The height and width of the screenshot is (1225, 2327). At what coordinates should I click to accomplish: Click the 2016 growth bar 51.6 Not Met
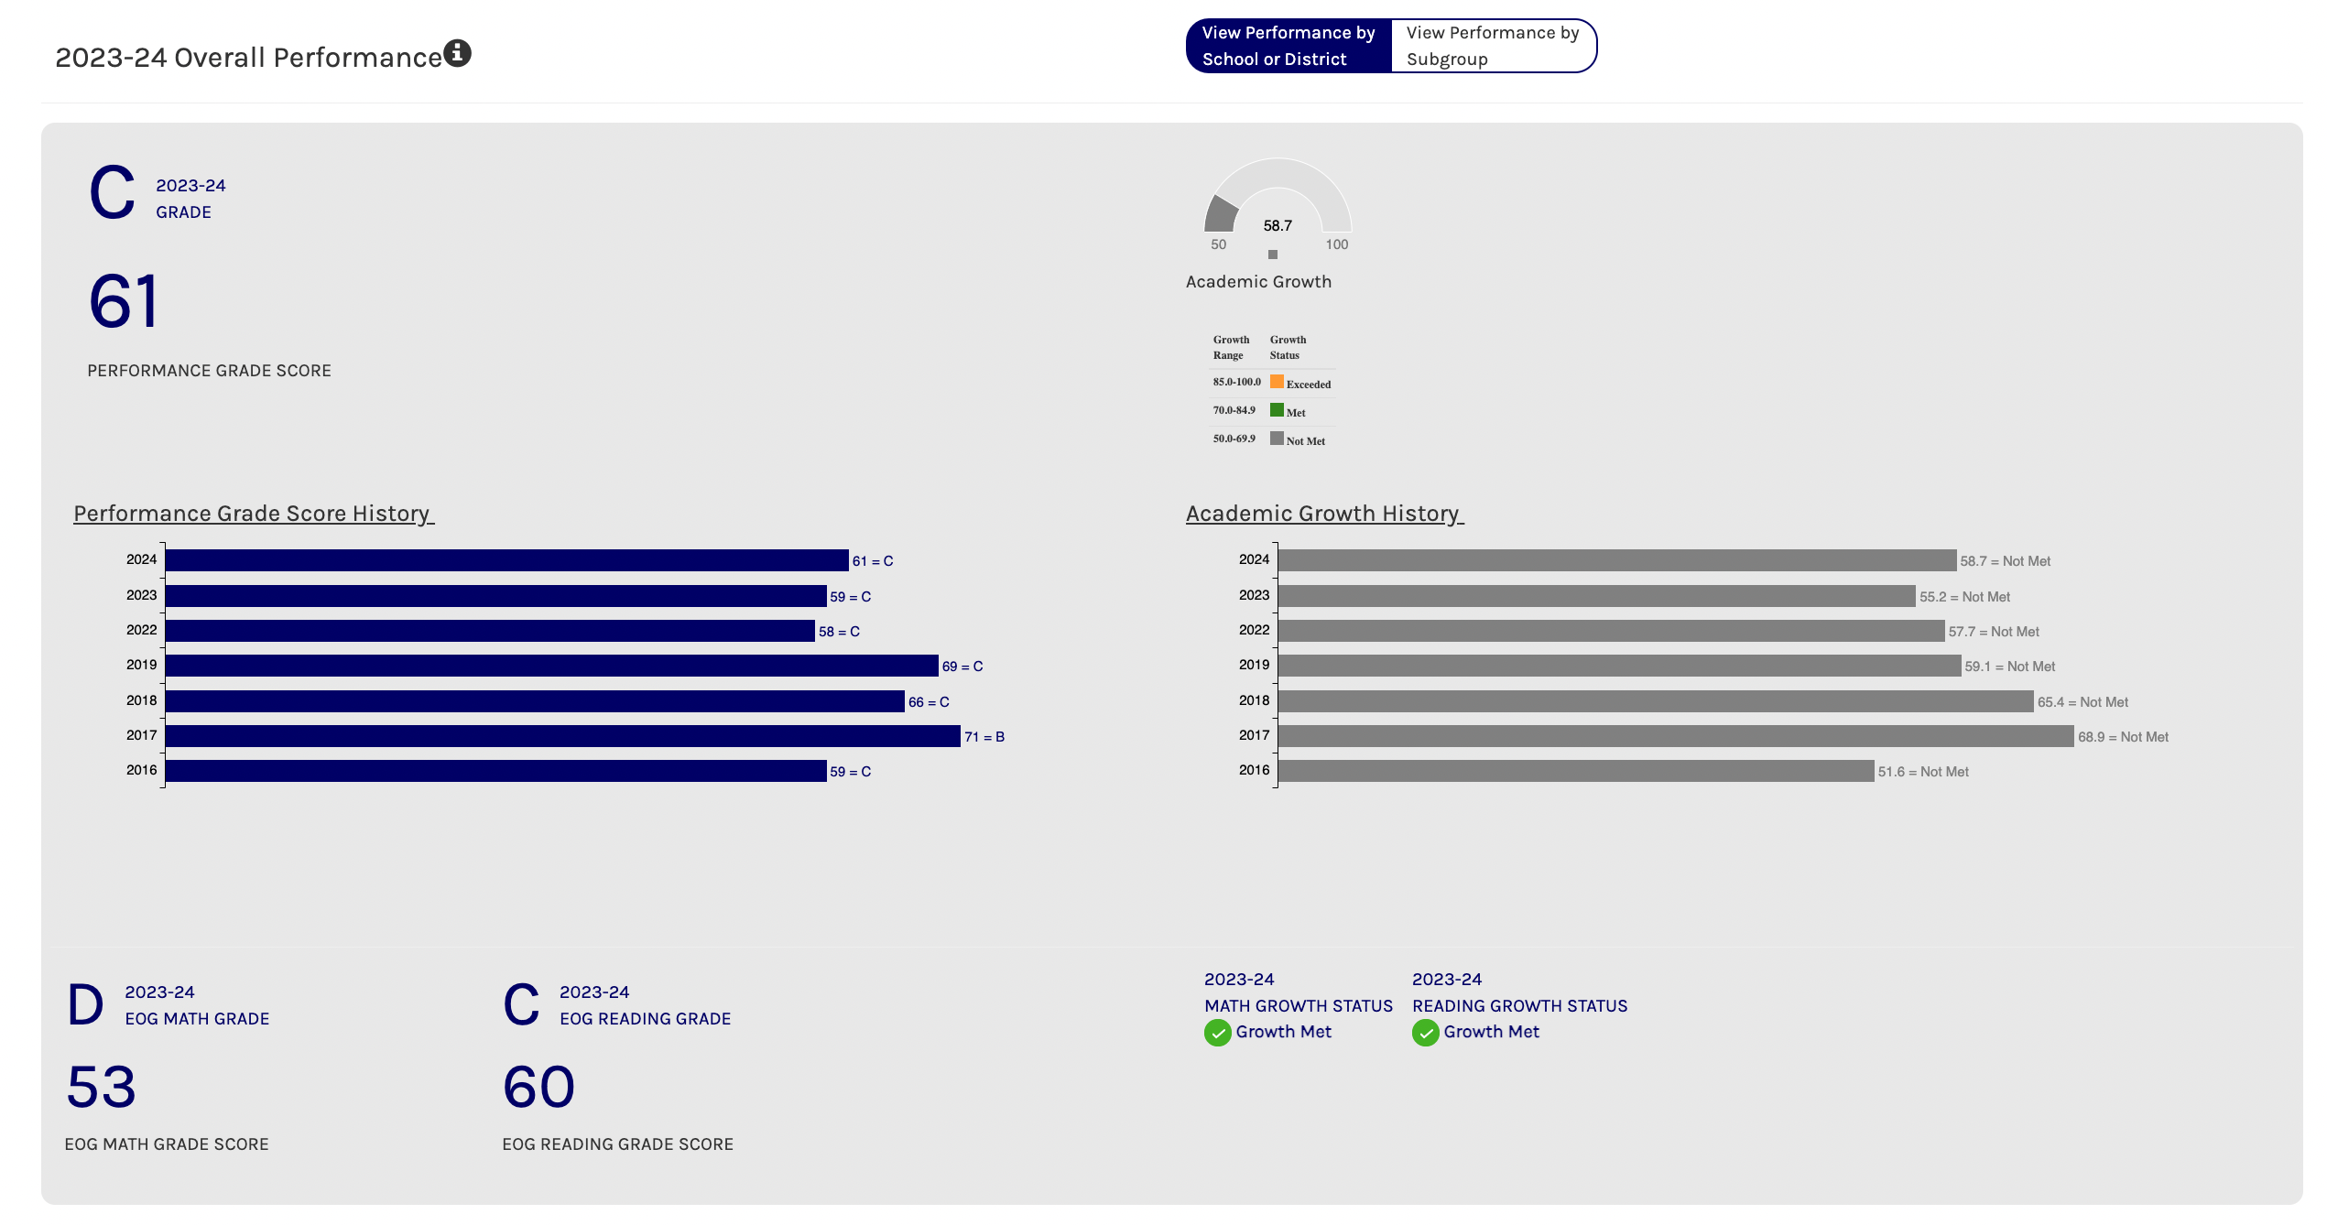pyautogui.click(x=1575, y=771)
